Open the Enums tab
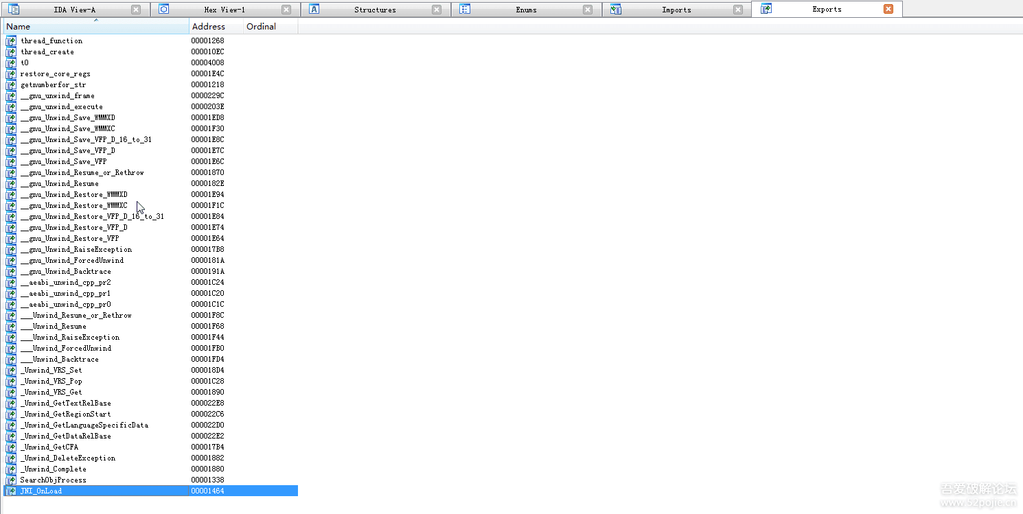 pos(527,10)
